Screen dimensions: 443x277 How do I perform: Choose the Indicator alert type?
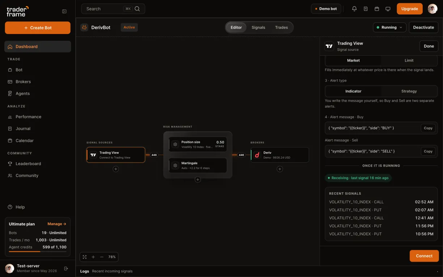tap(353, 91)
